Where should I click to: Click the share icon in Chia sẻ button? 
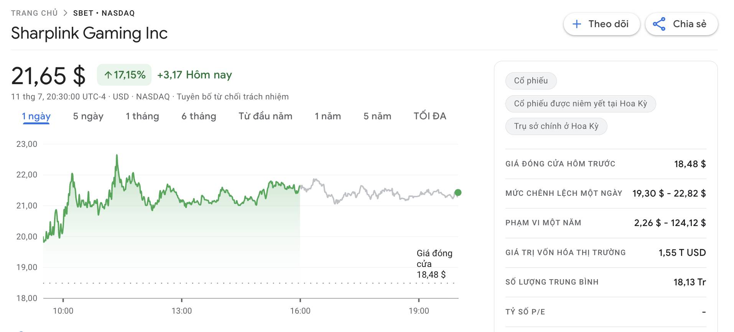(659, 24)
